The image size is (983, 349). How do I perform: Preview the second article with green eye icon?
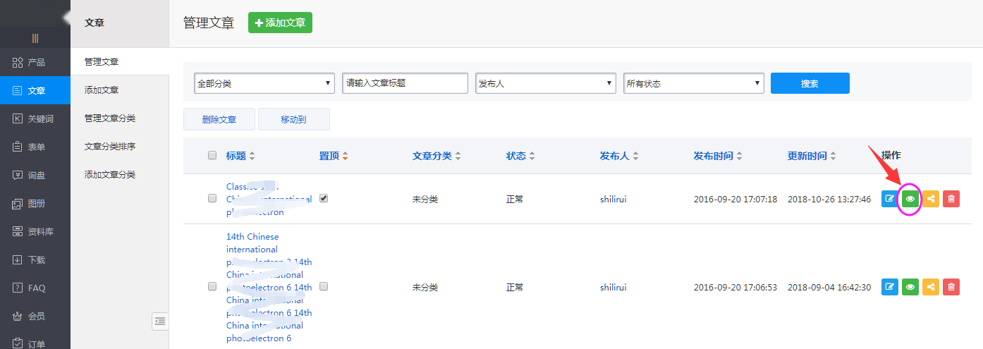(910, 287)
